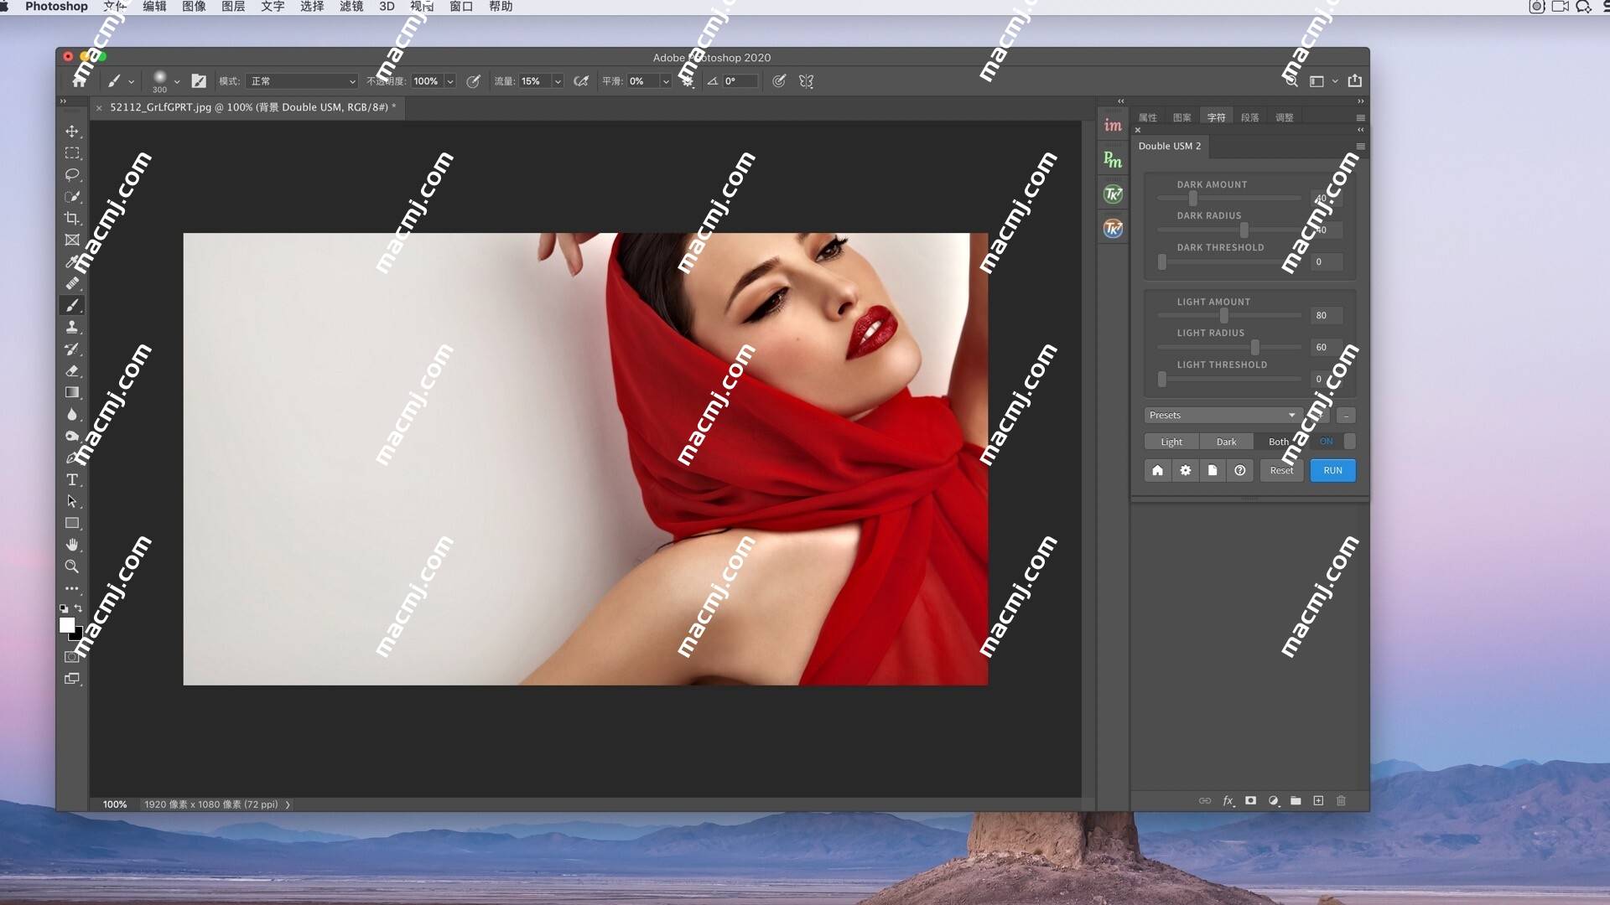Select the Eraser tool

click(72, 371)
